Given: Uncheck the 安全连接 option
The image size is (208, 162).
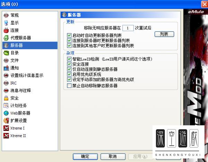Looking at the screenshot, I should click(x=69, y=64).
